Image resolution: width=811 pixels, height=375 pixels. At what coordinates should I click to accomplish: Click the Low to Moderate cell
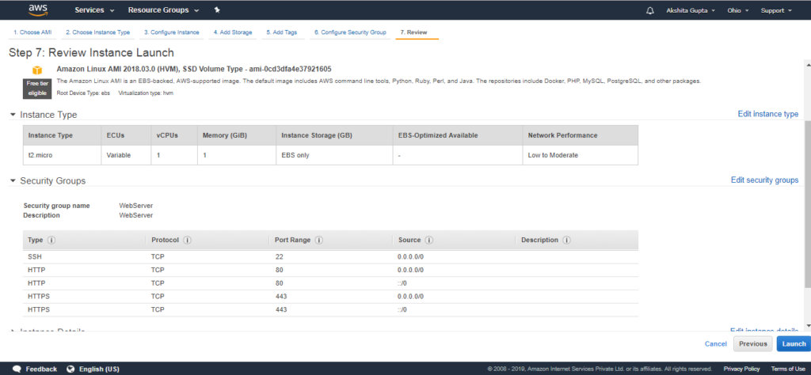(581, 155)
